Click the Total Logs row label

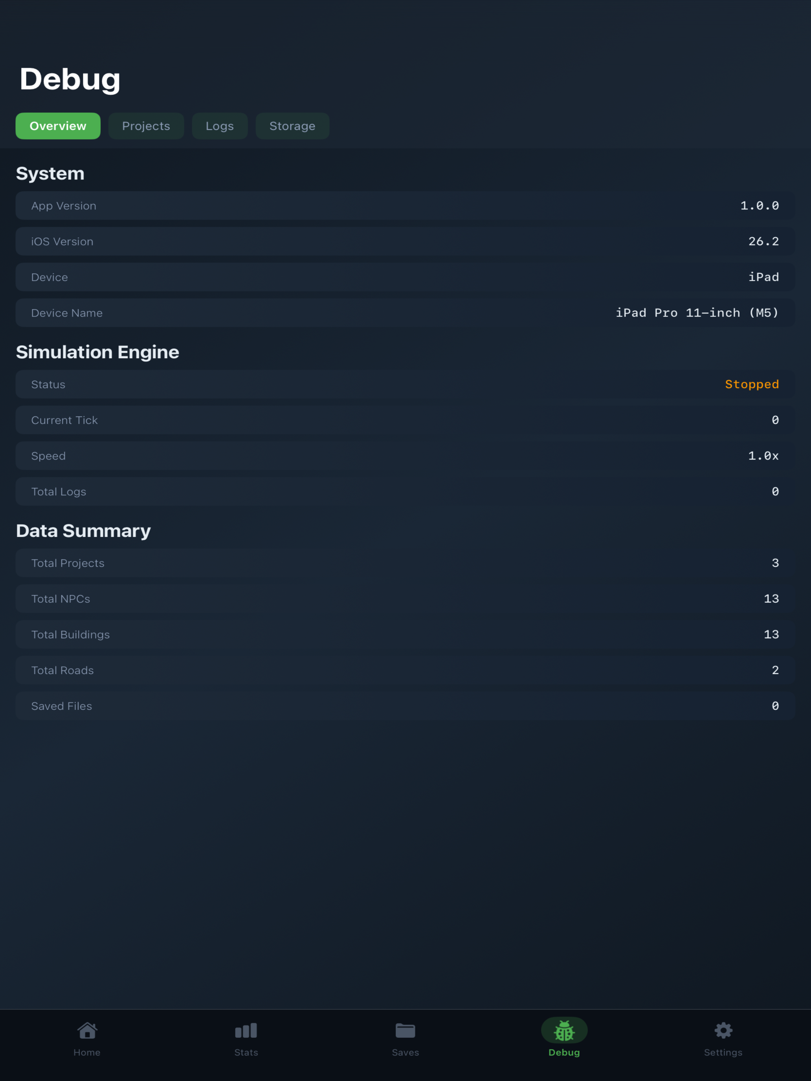pos(59,492)
